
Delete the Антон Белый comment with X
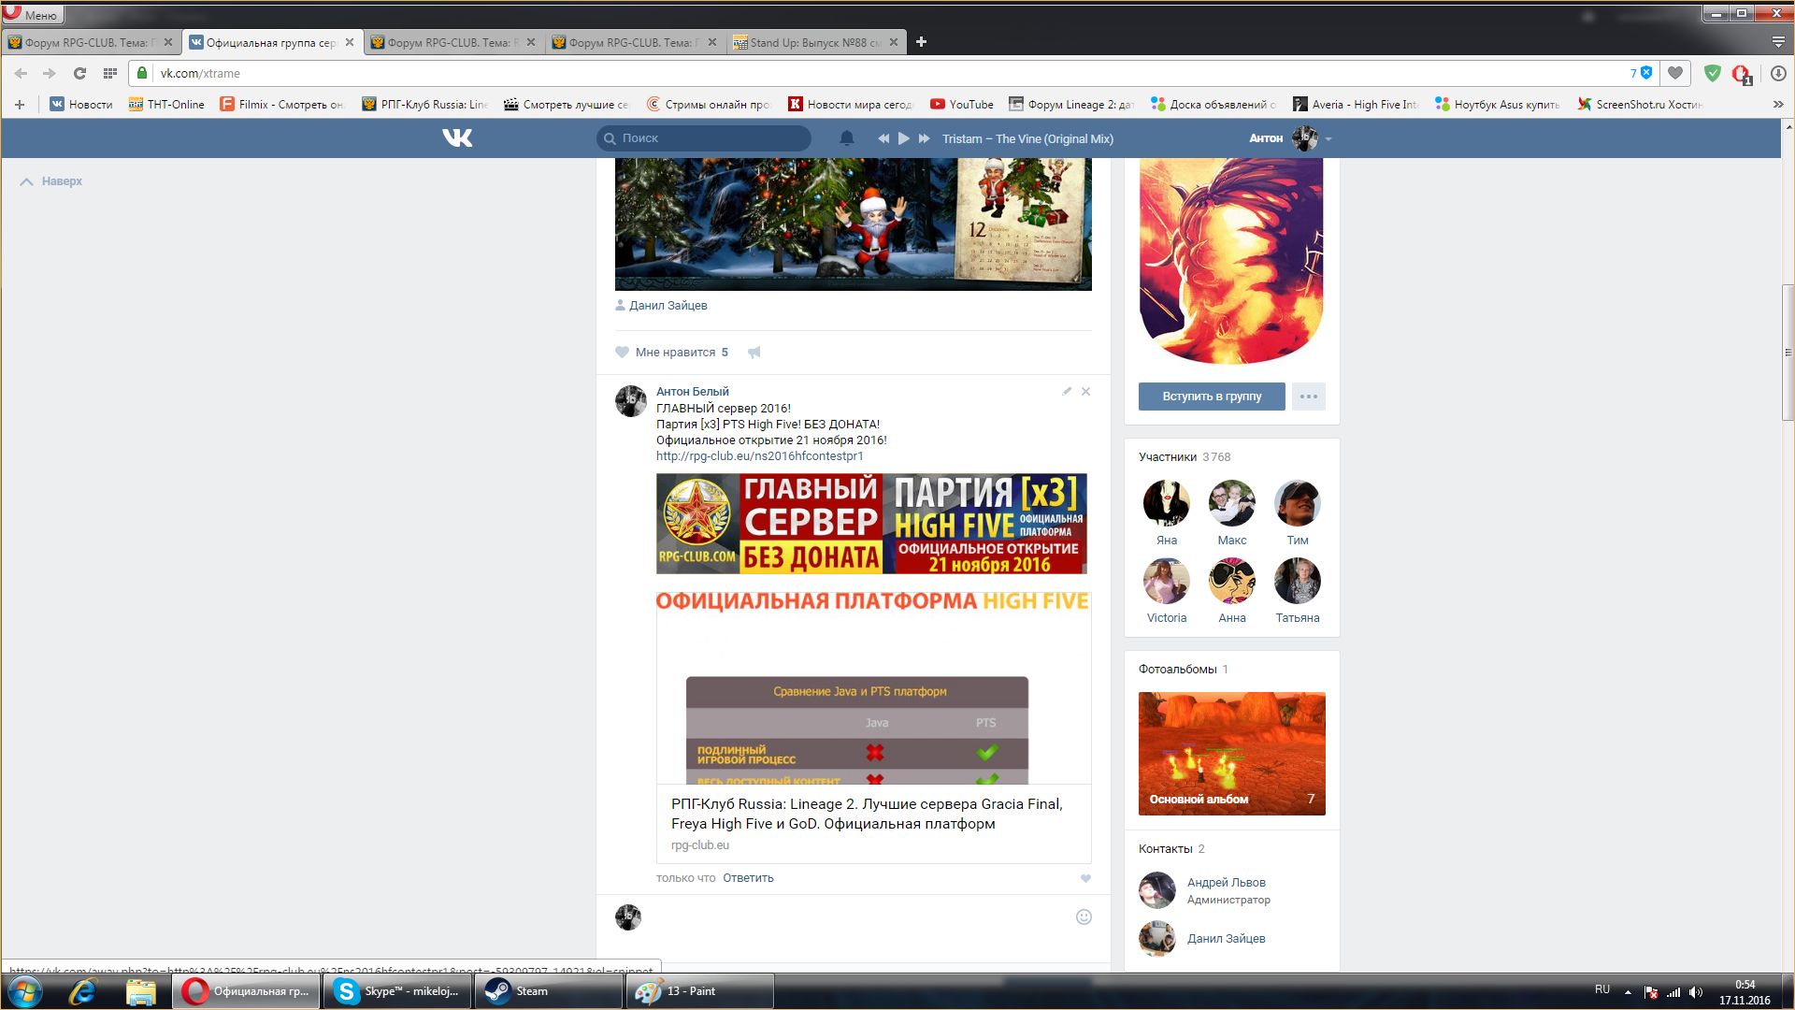coord(1085,391)
